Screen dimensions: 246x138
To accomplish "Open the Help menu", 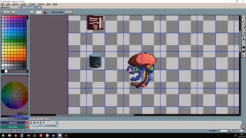I will pyautogui.click(x=55, y=4).
